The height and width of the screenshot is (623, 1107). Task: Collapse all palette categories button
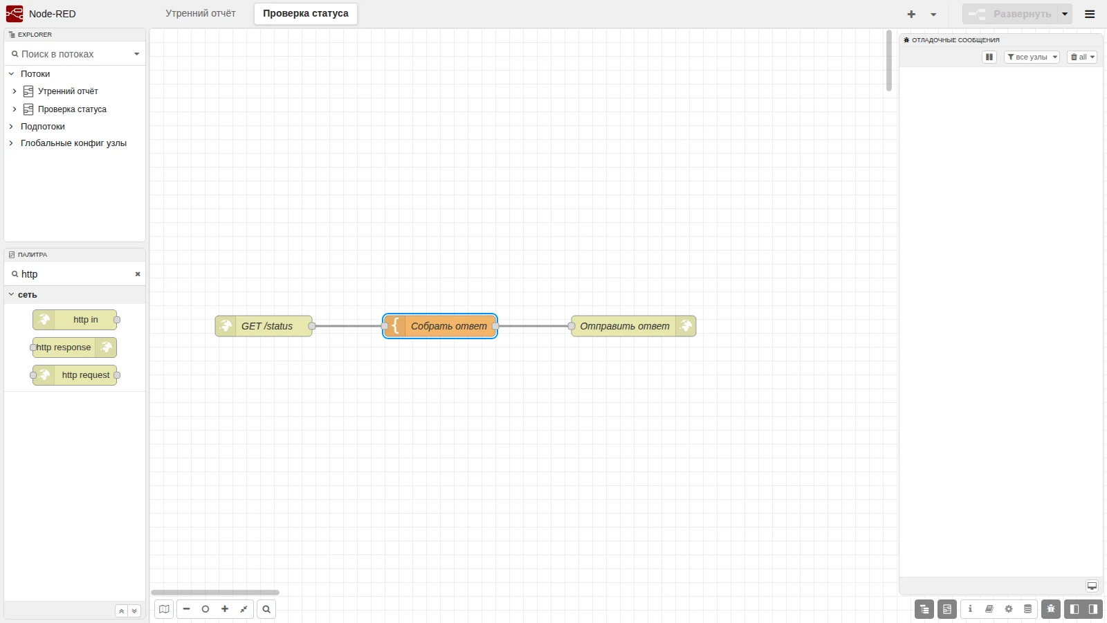[x=121, y=611]
